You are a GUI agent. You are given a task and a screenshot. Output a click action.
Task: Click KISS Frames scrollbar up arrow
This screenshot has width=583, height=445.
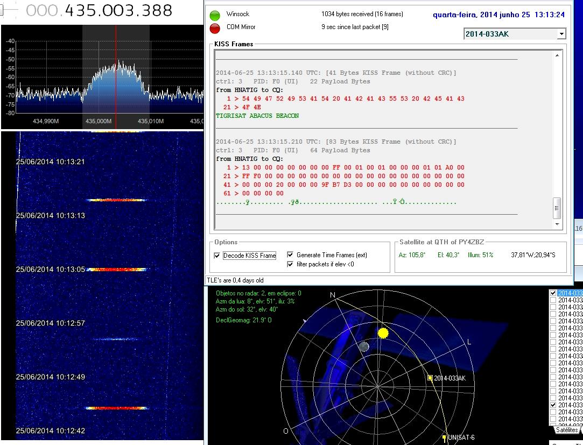click(x=557, y=55)
